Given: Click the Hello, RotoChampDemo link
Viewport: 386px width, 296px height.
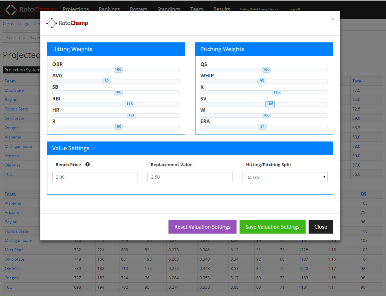Looking at the screenshot, I should (x=260, y=9).
